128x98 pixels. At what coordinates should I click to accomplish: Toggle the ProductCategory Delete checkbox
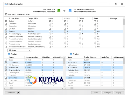(x=80, y=34)
